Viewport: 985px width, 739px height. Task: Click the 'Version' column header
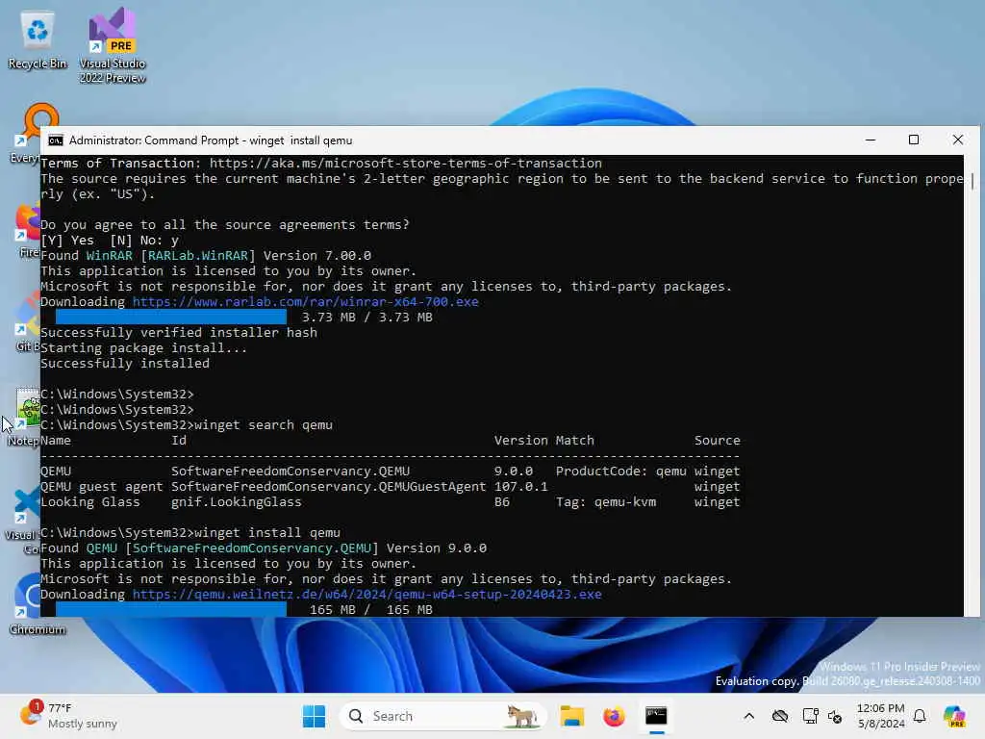520,440
